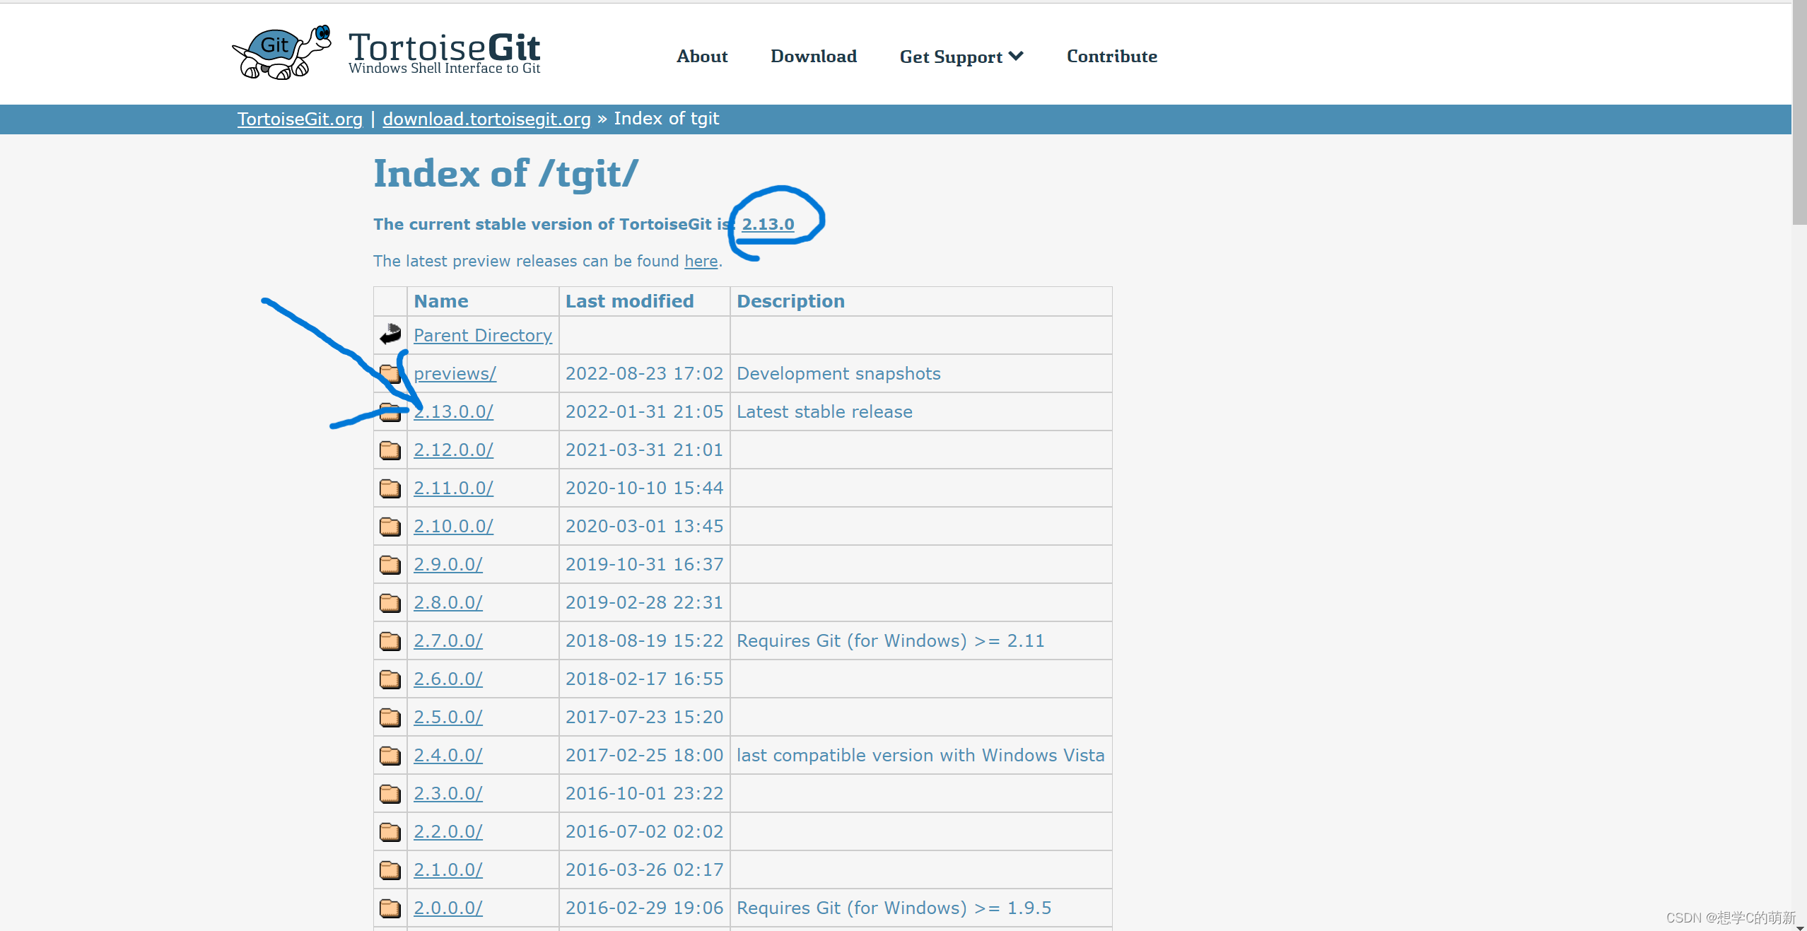
Task: Open the 2.12.0.0/ directory link
Action: [453, 450]
